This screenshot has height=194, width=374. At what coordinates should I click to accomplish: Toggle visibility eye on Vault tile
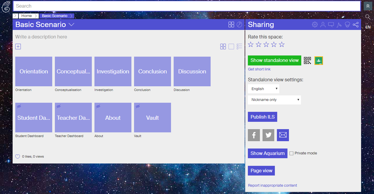point(138,107)
